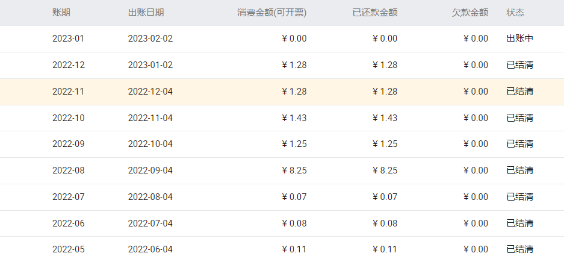Click the 出账中 status text
564x262 pixels.
520,39
